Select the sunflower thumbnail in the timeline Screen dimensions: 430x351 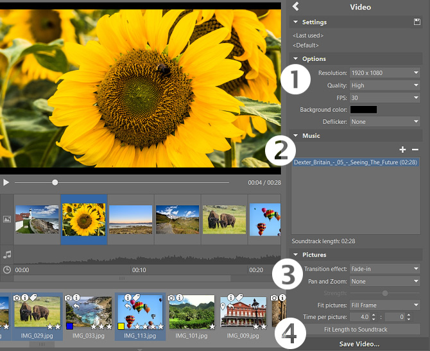pos(83,219)
